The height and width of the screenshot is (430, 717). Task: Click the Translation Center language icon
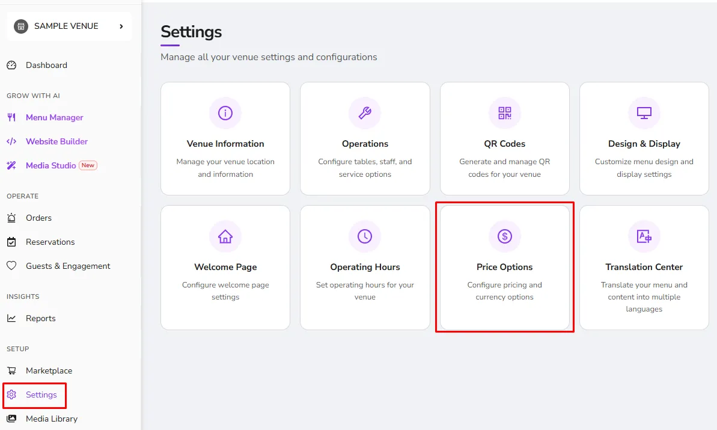click(x=644, y=236)
